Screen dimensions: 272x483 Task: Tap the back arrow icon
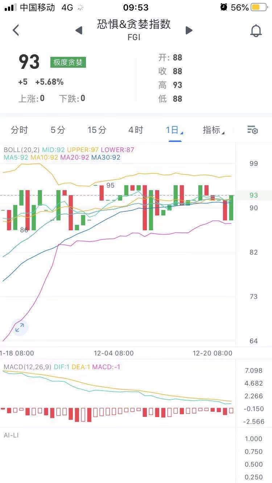[x=16, y=30]
